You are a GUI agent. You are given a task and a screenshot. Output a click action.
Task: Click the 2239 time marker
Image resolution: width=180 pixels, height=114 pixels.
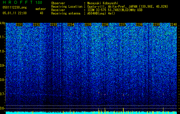click(x=156, y=25)
